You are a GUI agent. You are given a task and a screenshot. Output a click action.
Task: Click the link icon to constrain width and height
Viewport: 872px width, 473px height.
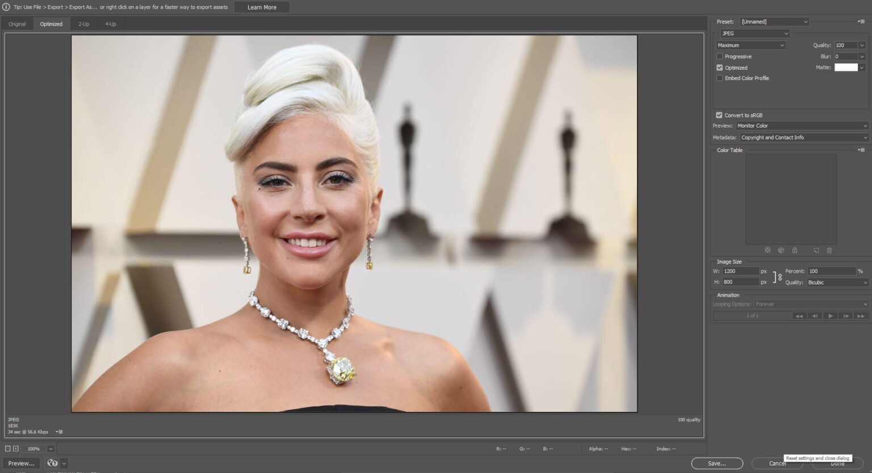click(779, 276)
